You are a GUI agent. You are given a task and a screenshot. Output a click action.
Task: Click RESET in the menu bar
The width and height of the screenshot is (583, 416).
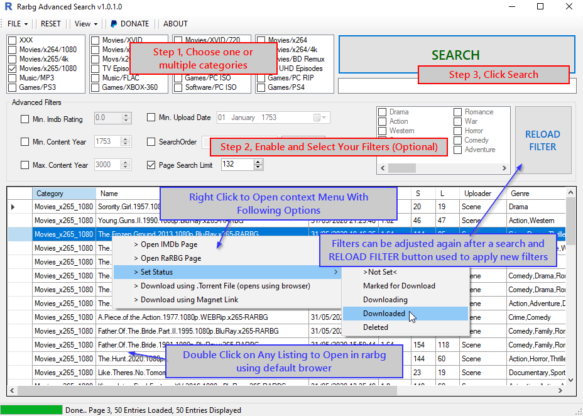50,24
